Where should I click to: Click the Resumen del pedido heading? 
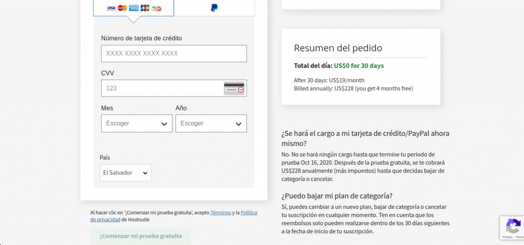pos(338,48)
